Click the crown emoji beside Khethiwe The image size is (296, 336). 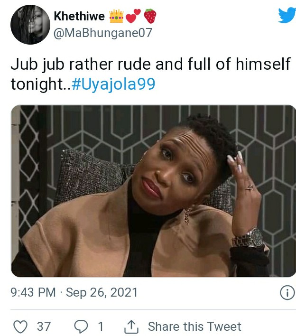[x=116, y=16]
